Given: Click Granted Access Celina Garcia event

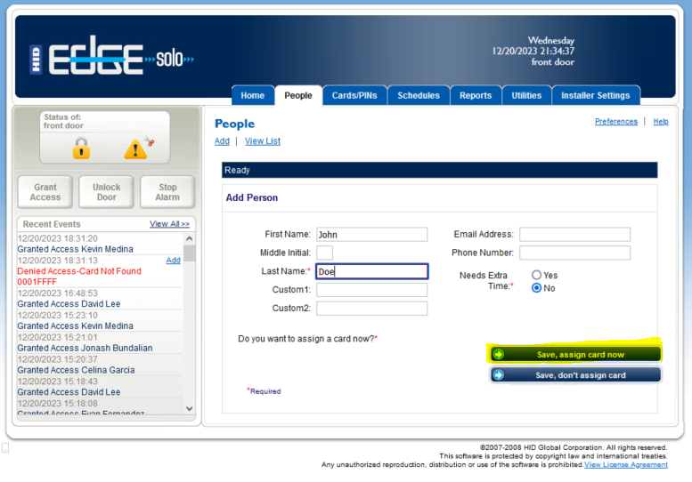Looking at the screenshot, I should point(76,370).
